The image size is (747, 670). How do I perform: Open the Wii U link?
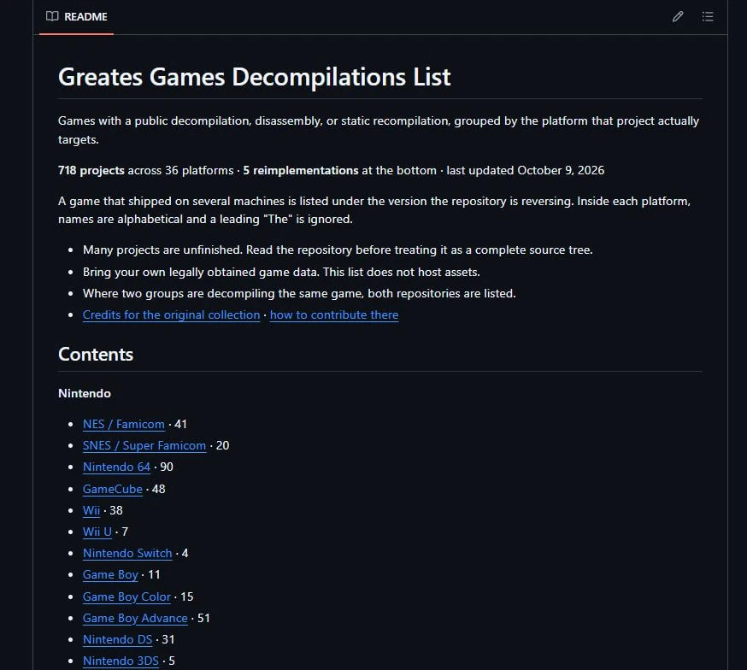point(97,532)
